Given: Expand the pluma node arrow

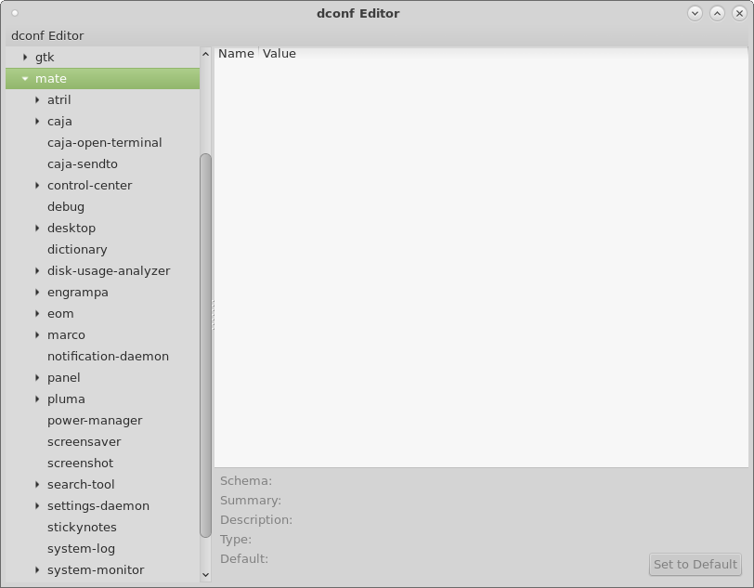Looking at the screenshot, I should click(x=37, y=399).
